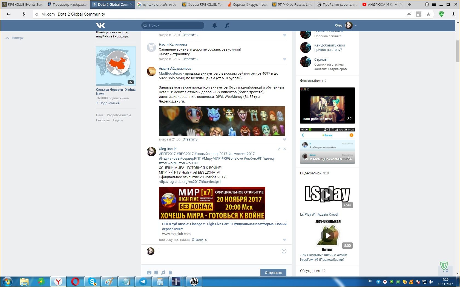Delete Oleg Bacuh's comment with the X icon
This screenshot has width=460, height=287.
pyautogui.click(x=284, y=149)
